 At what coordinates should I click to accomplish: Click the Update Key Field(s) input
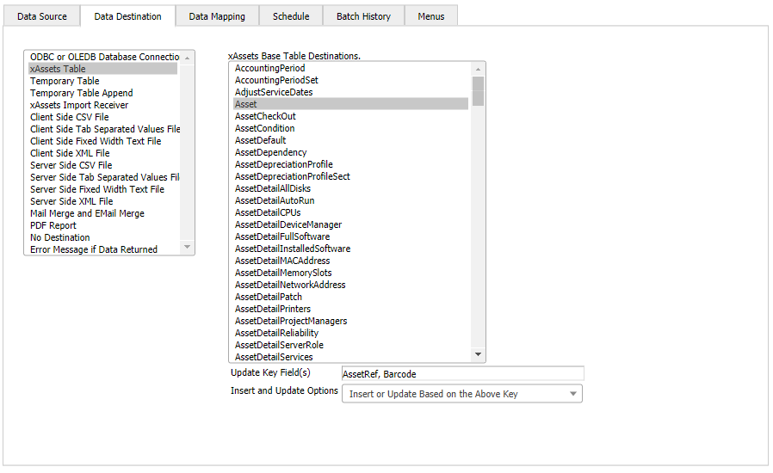(463, 374)
